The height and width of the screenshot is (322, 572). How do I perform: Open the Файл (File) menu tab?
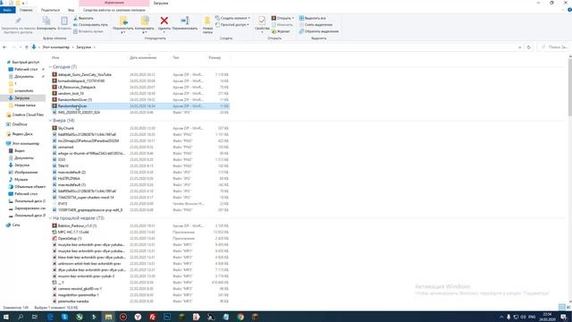click(x=7, y=10)
